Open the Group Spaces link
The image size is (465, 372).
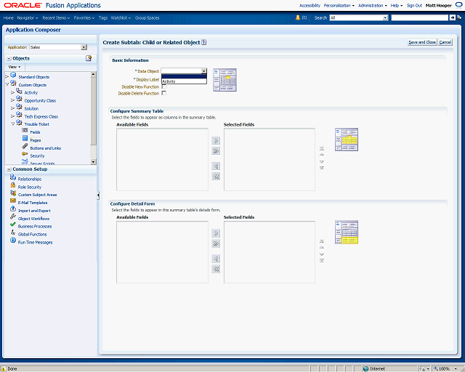coord(147,17)
